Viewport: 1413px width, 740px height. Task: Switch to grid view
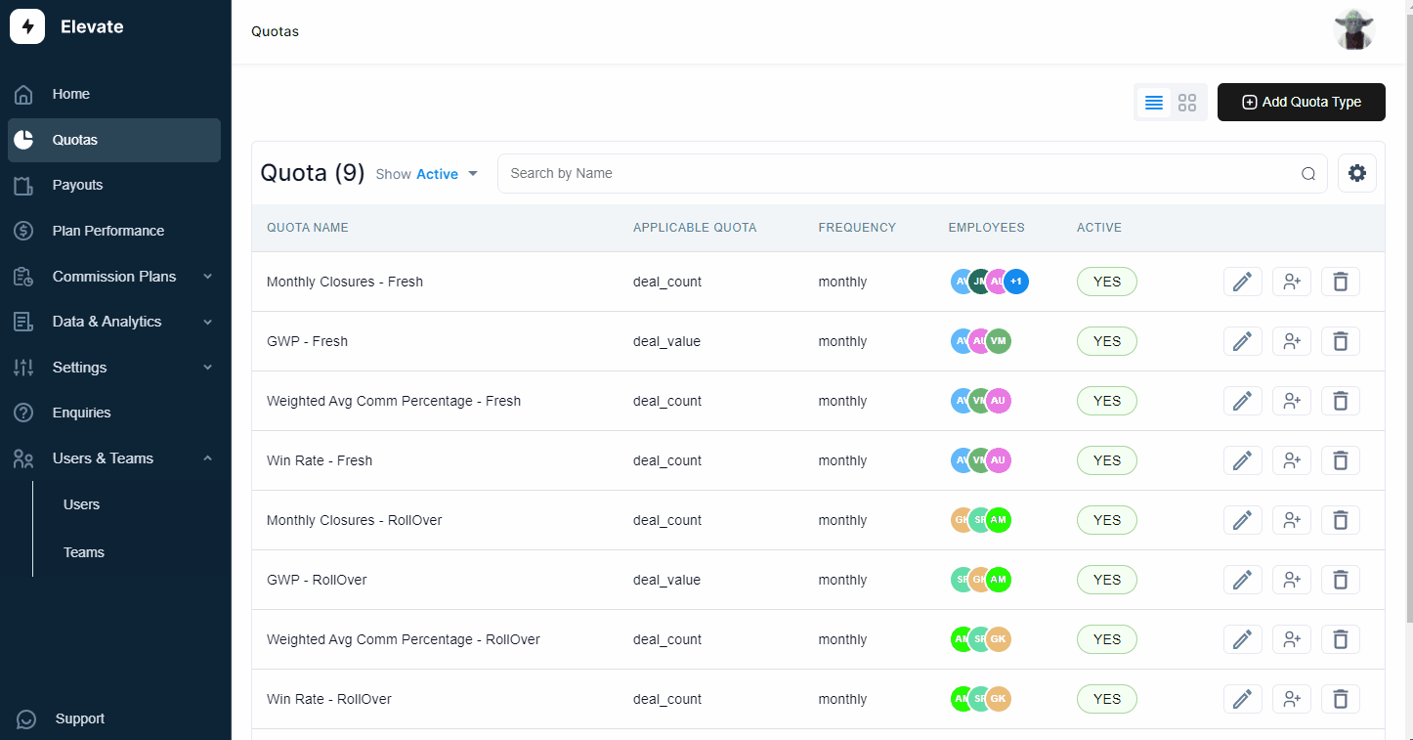pyautogui.click(x=1187, y=103)
